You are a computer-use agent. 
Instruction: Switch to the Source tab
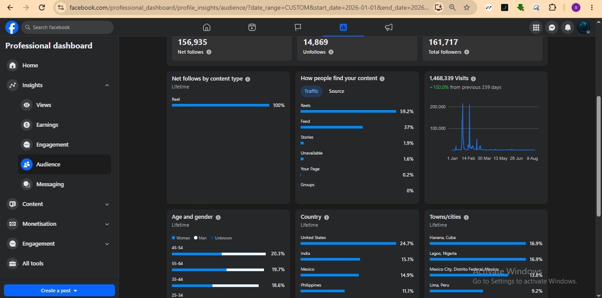coord(336,91)
